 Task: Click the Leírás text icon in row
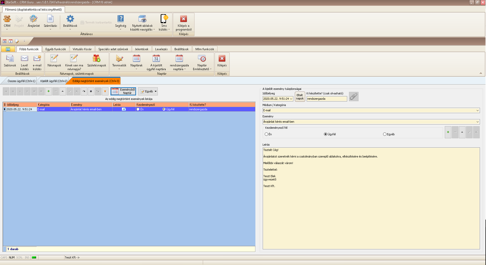click(124, 109)
